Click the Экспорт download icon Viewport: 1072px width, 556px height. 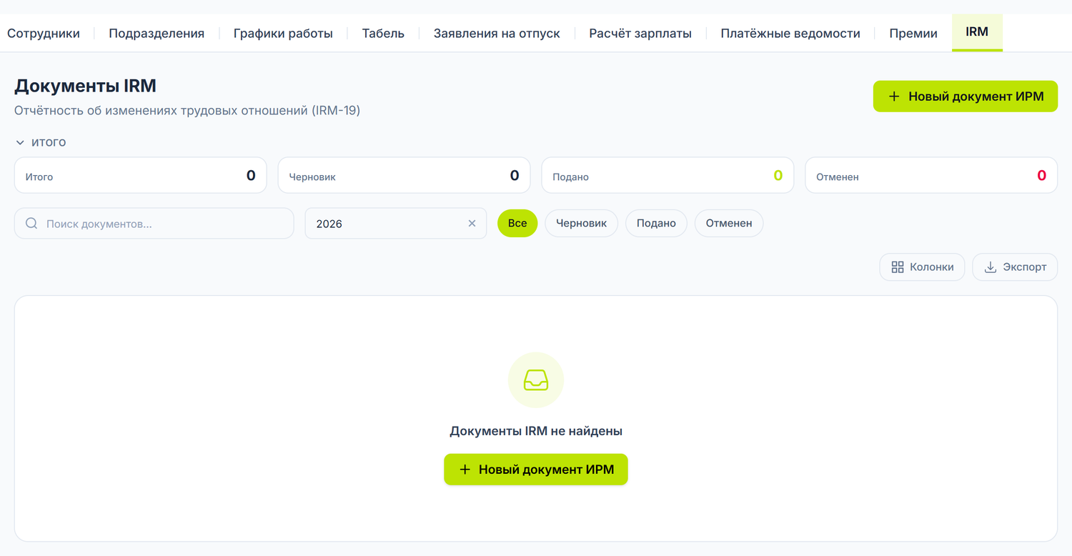pyautogui.click(x=991, y=267)
